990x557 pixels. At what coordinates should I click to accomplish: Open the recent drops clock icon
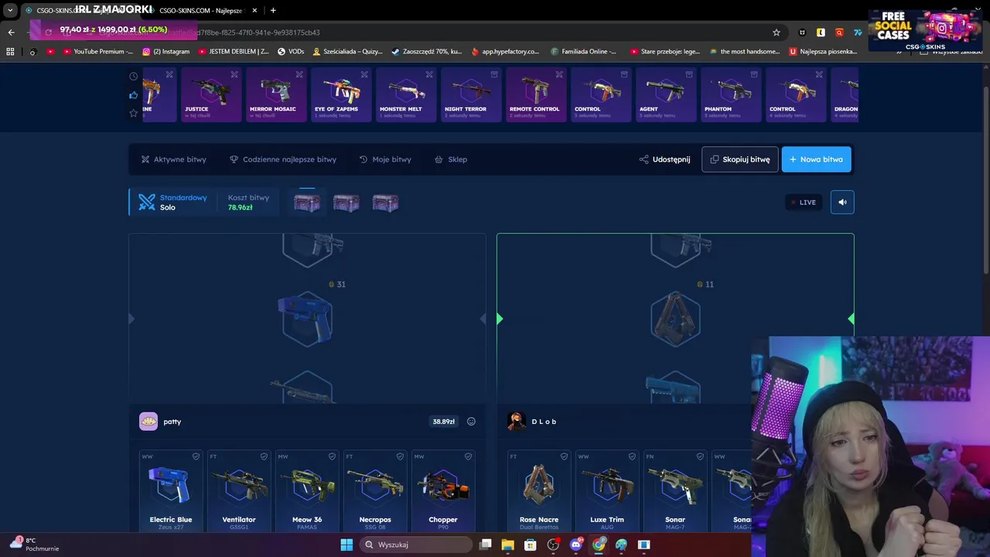pos(134,77)
